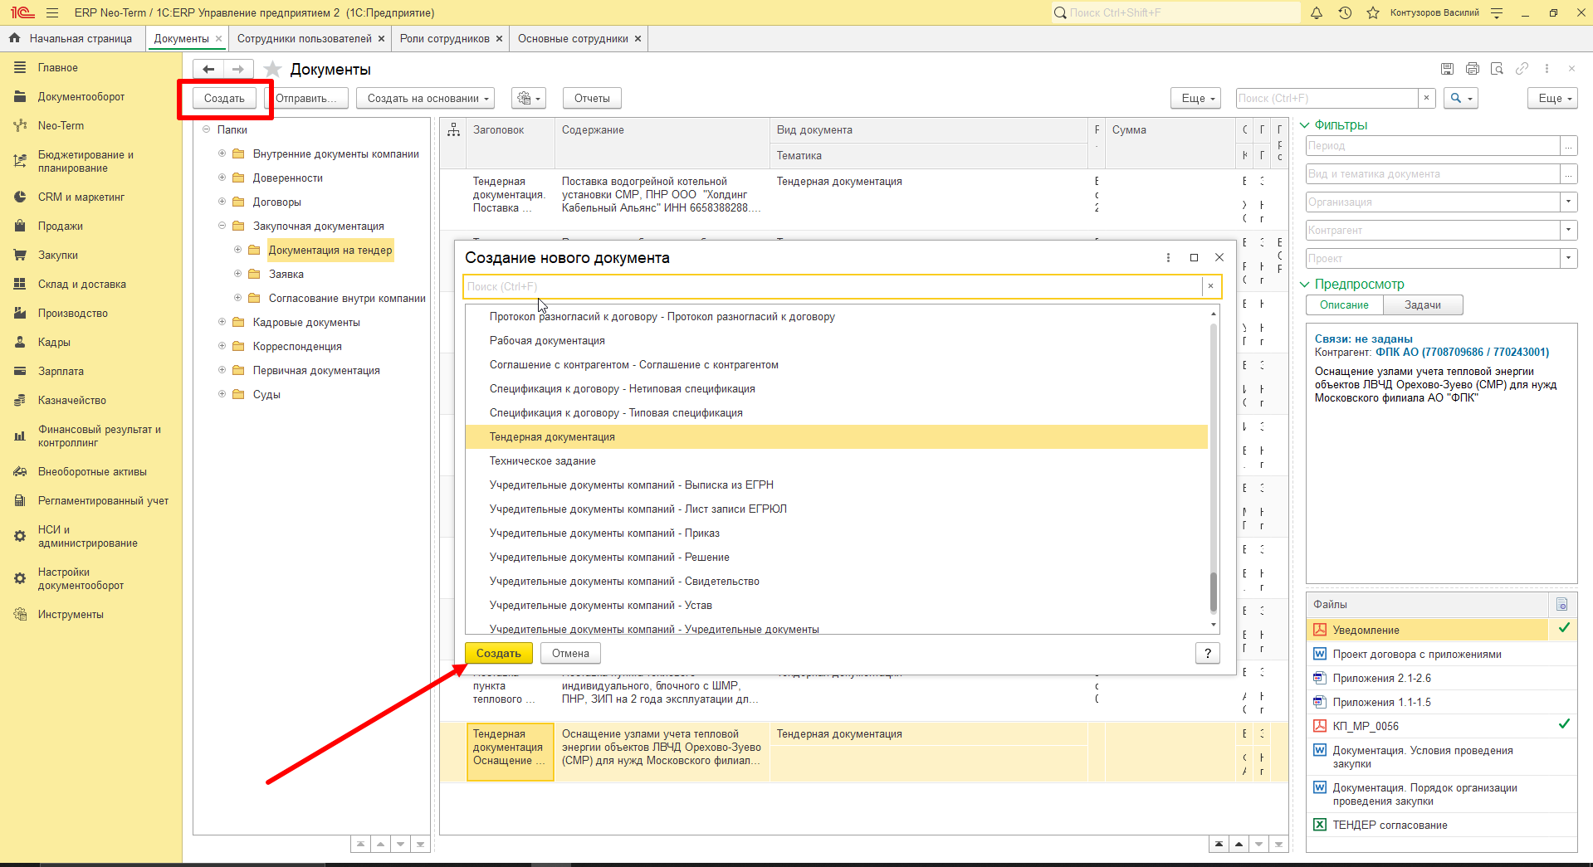1593x867 pixels.
Task: Click the help question mark button
Action: (1208, 654)
